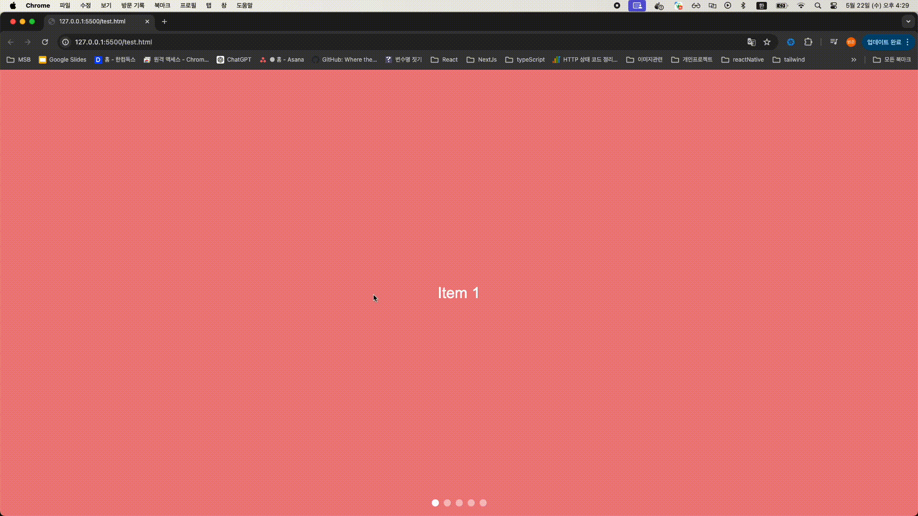
Task: Open Spotlight search in menu bar
Action: point(818,6)
